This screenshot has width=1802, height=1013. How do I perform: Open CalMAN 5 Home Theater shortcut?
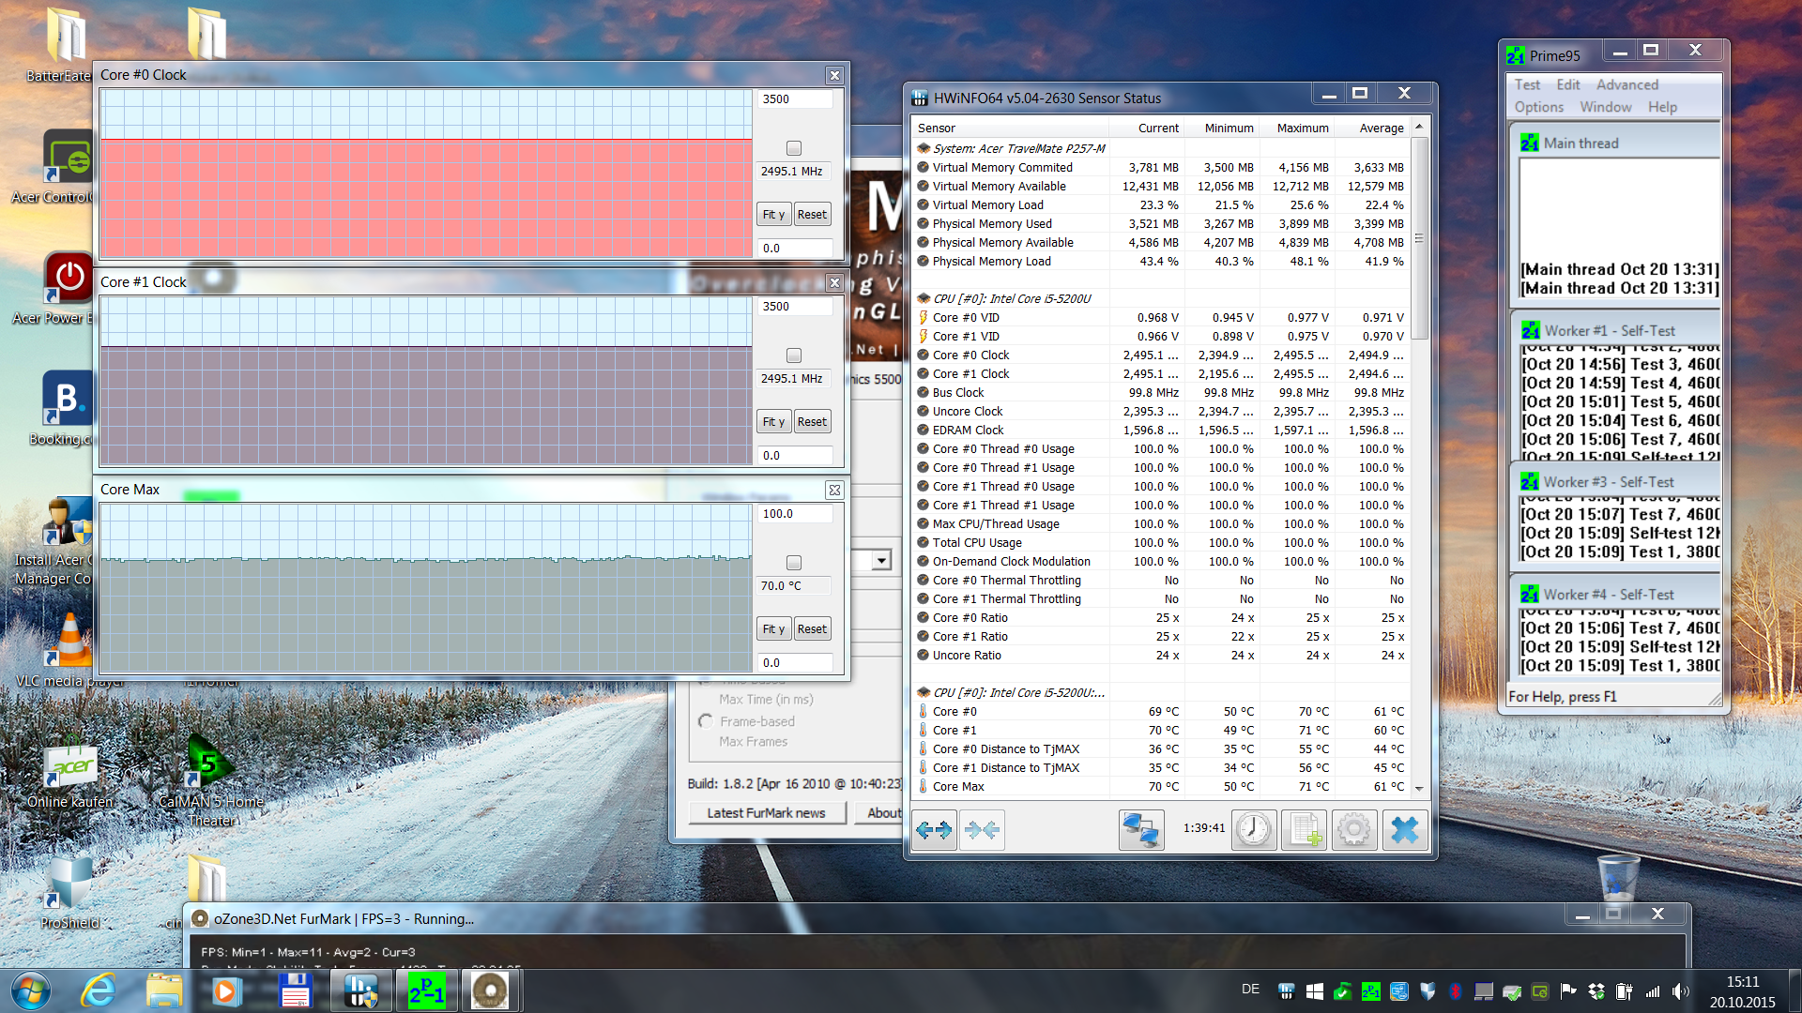[x=210, y=781]
